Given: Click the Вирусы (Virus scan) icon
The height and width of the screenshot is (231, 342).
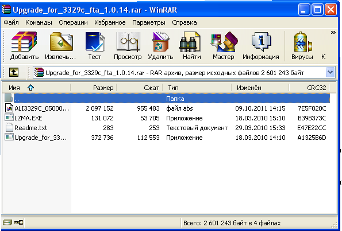Looking at the screenshot, I should click(303, 41).
